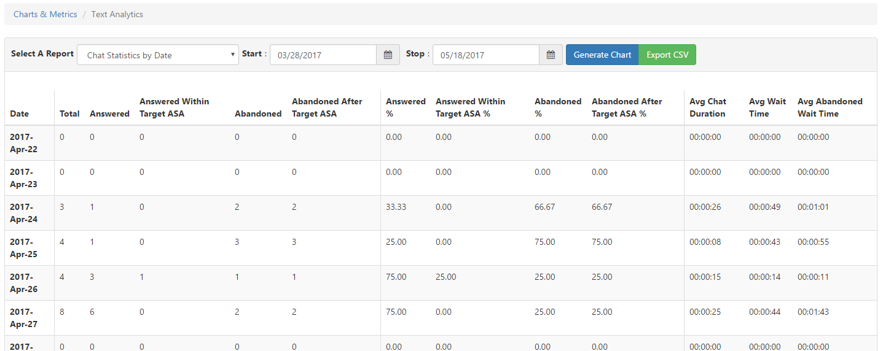Select the 2017-Apr-27 date row label
883x351 pixels.
pos(23,318)
